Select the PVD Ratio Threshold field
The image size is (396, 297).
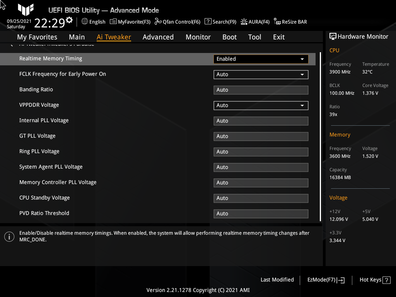tap(261, 213)
